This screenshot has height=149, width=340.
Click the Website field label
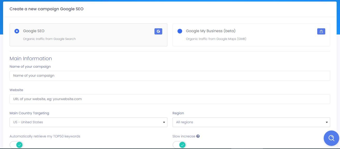(x=16, y=90)
